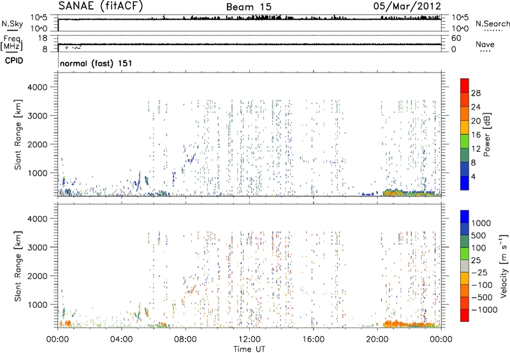510x353 pixels.
Task: Click the CPID label
Action: [x=14, y=61]
